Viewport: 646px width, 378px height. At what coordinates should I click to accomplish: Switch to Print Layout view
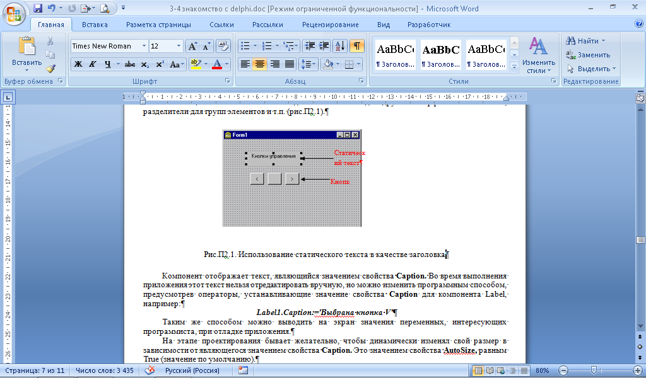pos(478,370)
